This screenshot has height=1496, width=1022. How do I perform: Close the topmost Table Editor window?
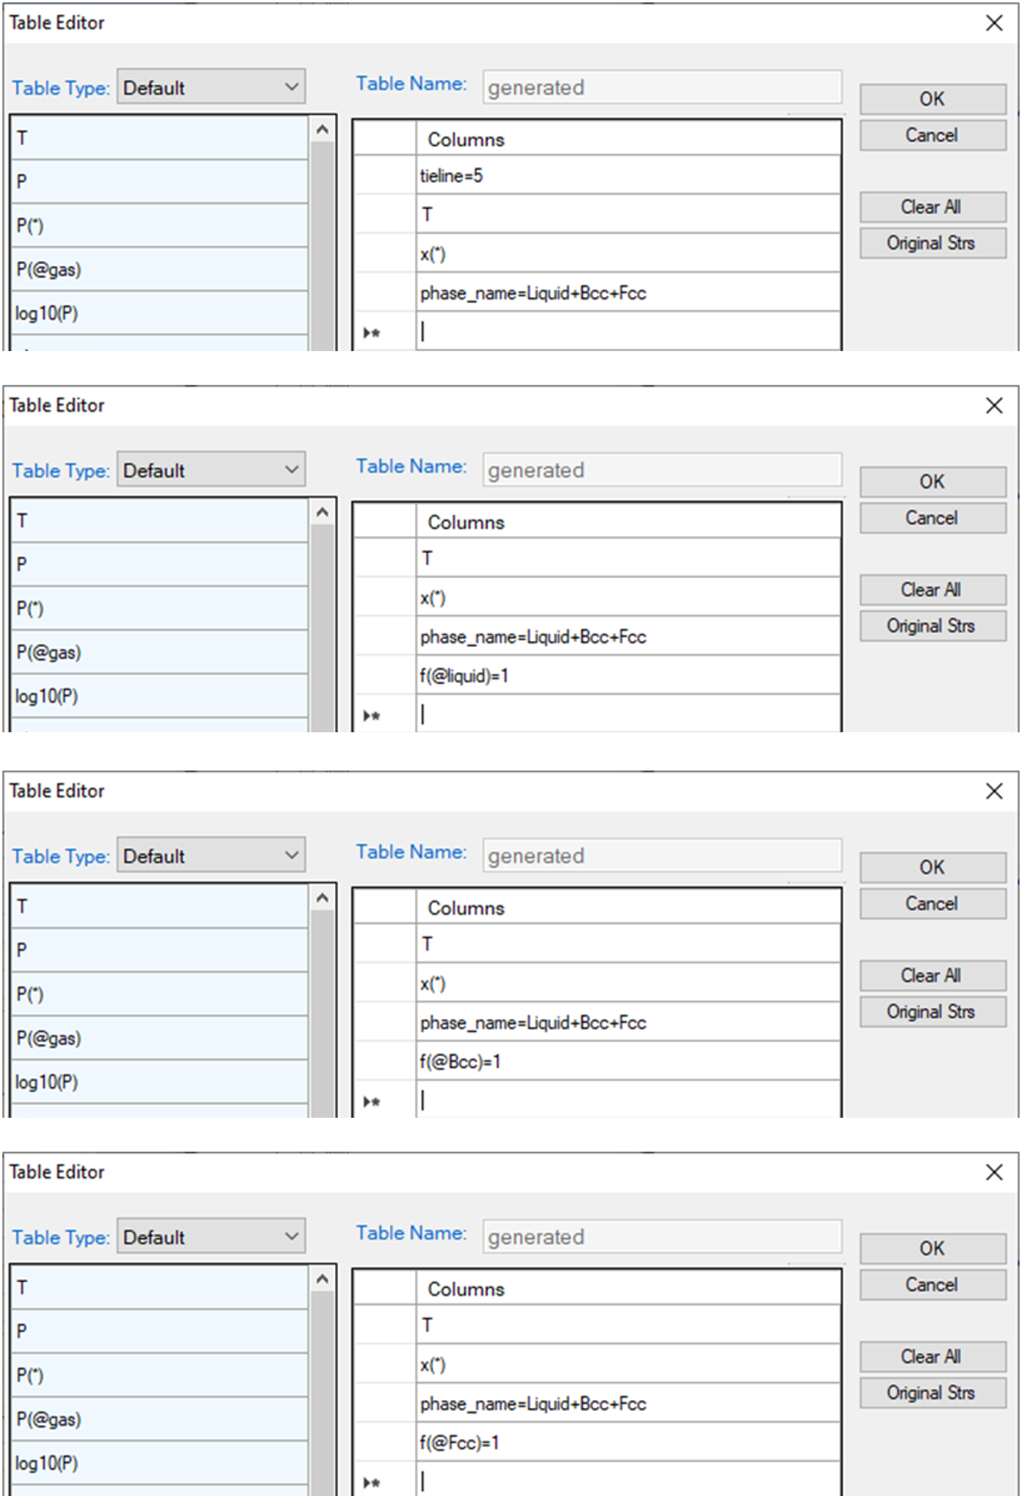[993, 23]
